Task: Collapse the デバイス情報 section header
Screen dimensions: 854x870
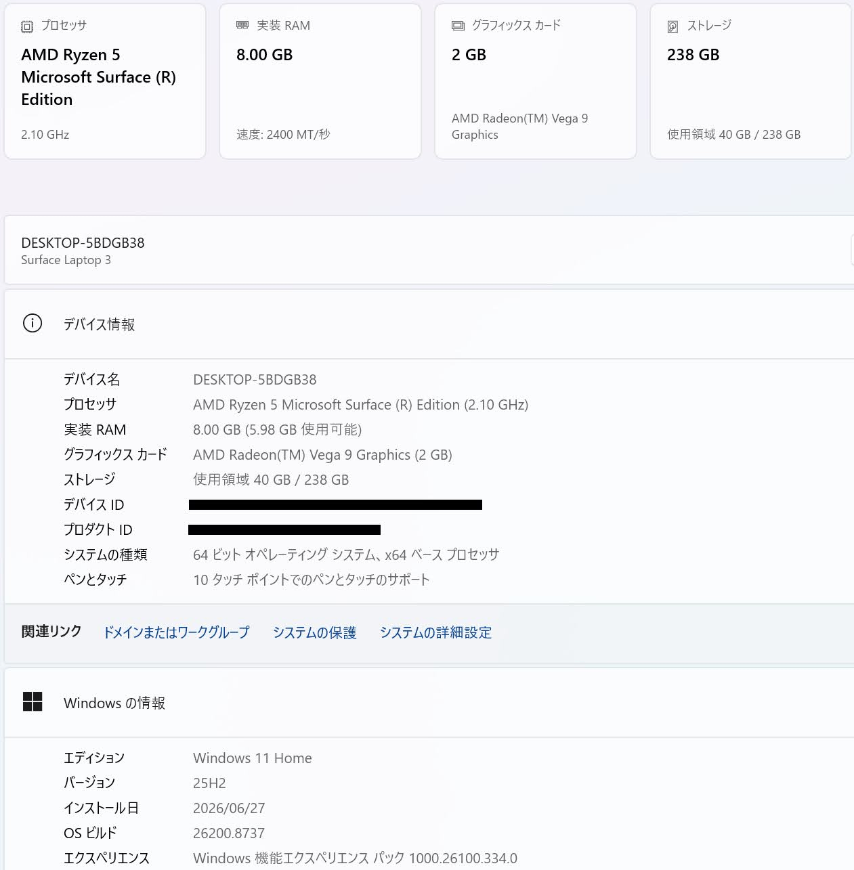Action: pyautogui.click(x=429, y=324)
